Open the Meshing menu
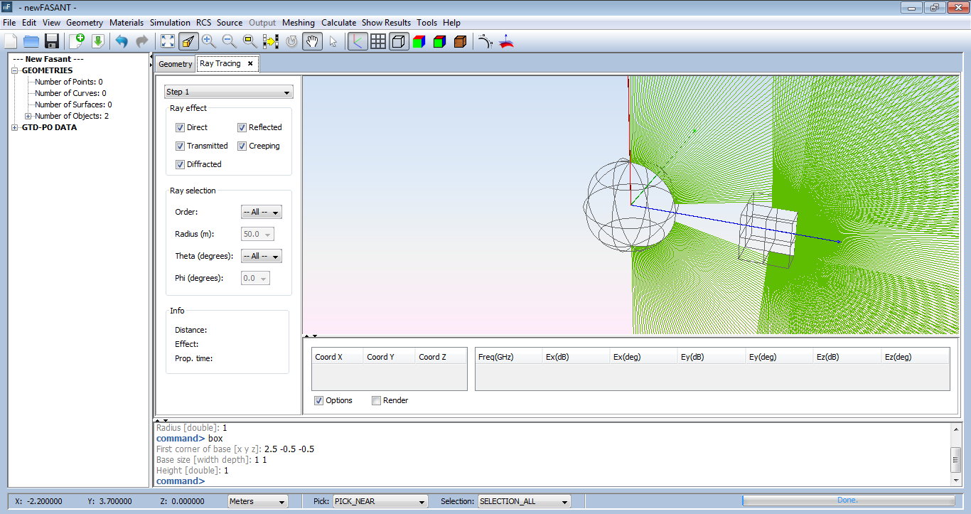The height and width of the screenshot is (514, 971). 299,22
